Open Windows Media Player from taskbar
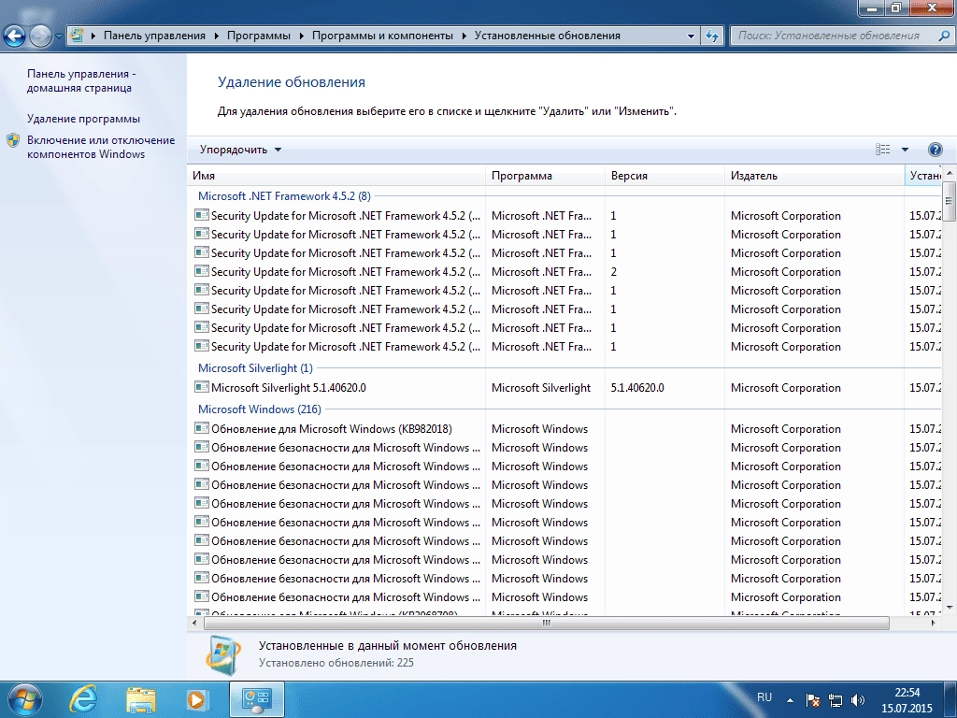Image resolution: width=957 pixels, height=718 pixels. pyautogui.click(x=197, y=699)
